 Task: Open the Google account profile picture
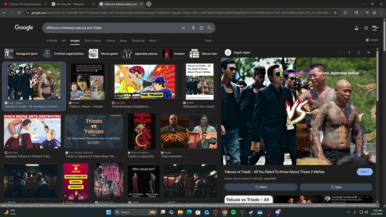[375, 28]
